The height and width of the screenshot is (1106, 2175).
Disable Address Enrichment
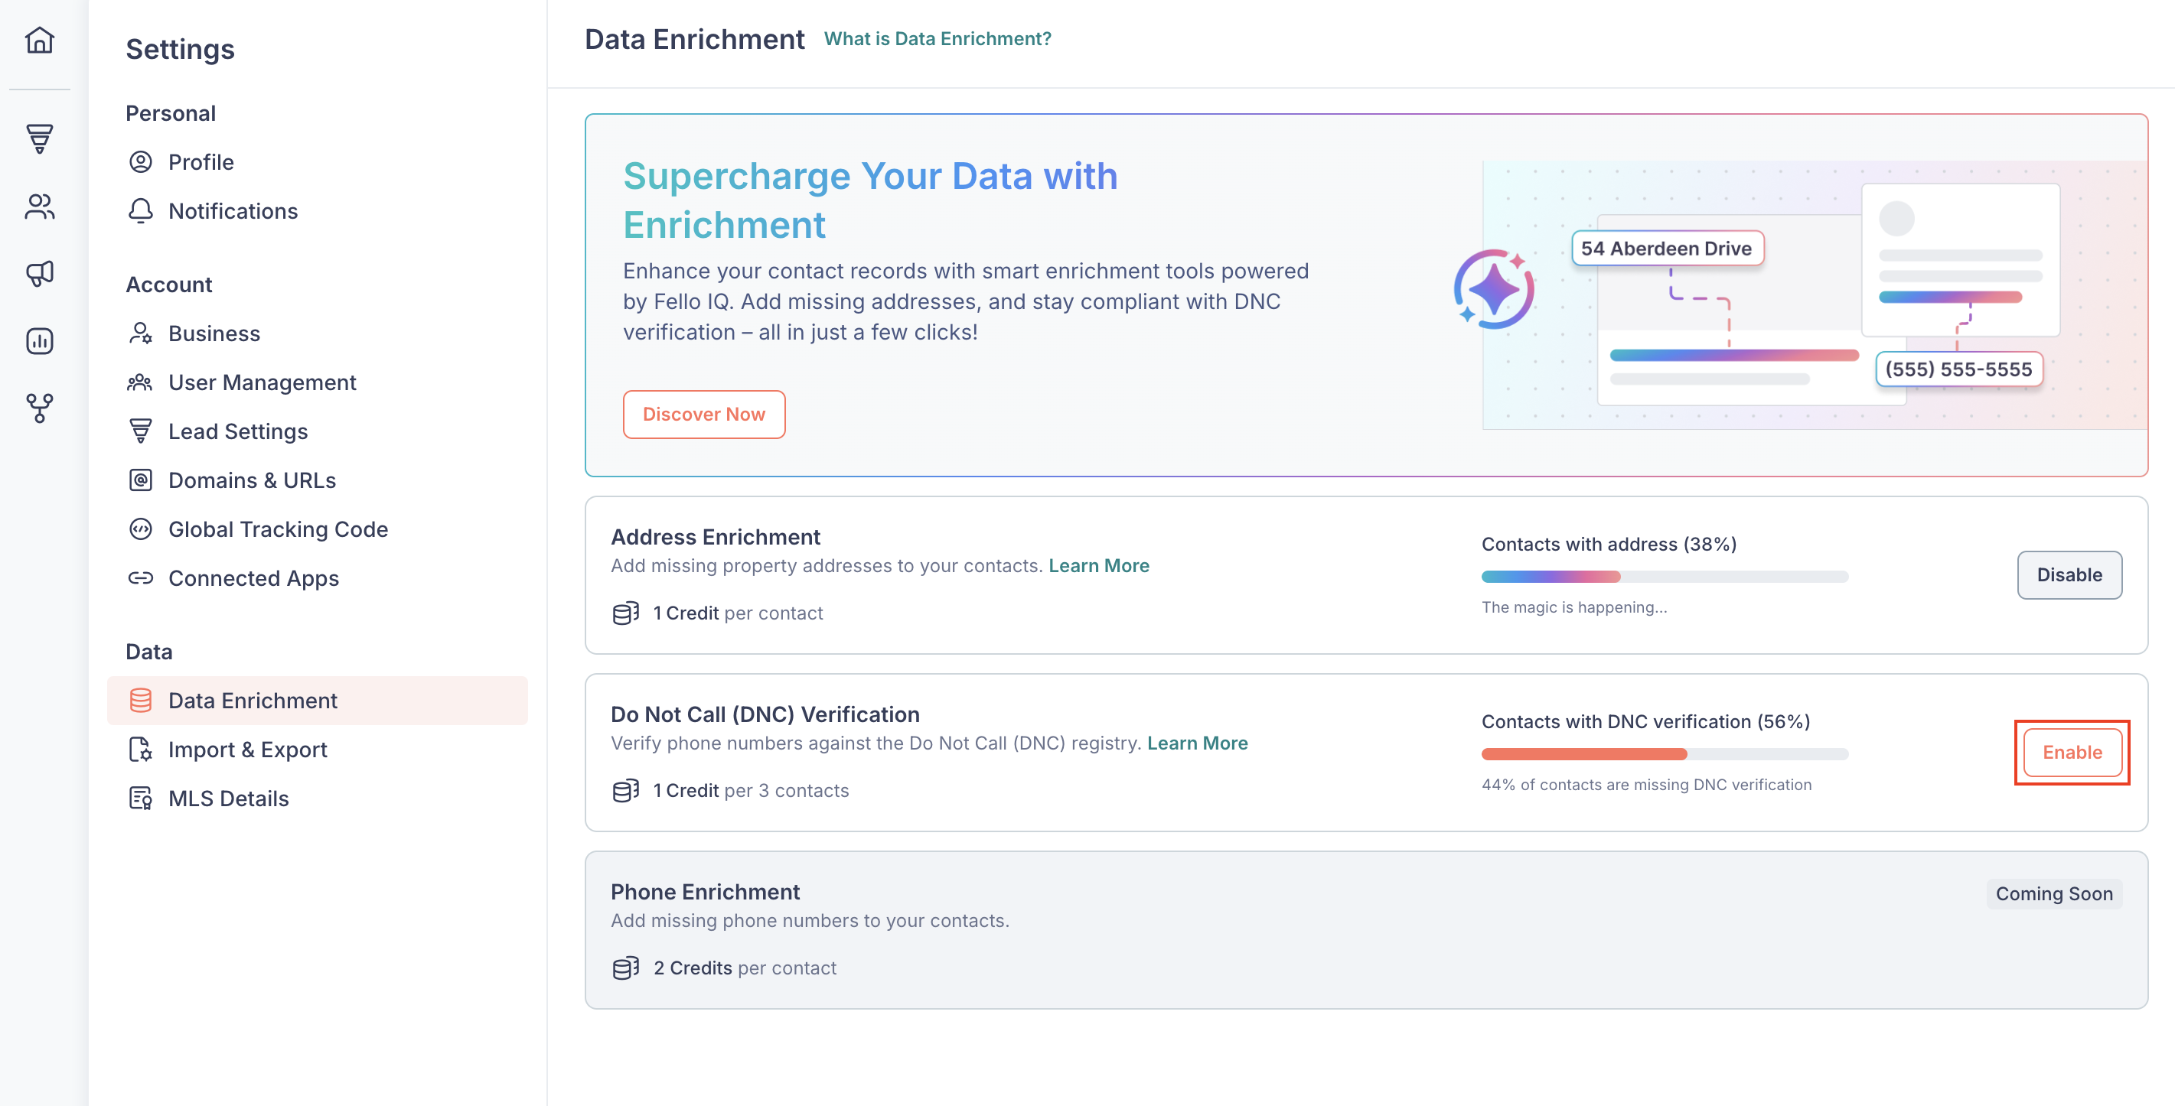[2069, 574]
